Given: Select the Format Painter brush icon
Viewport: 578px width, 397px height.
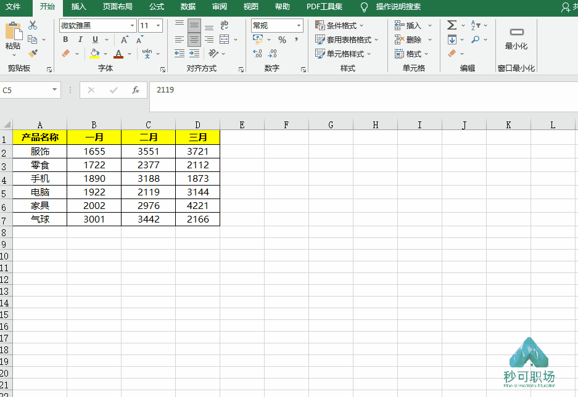Looking at the screenshot, I should click(33, 54).
